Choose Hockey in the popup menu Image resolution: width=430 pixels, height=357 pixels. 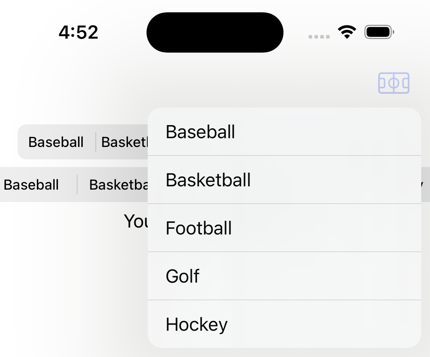coord(284,324)
